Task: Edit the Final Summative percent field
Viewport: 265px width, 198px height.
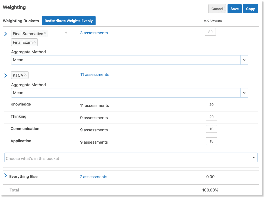Action: [x=210, y=32]
